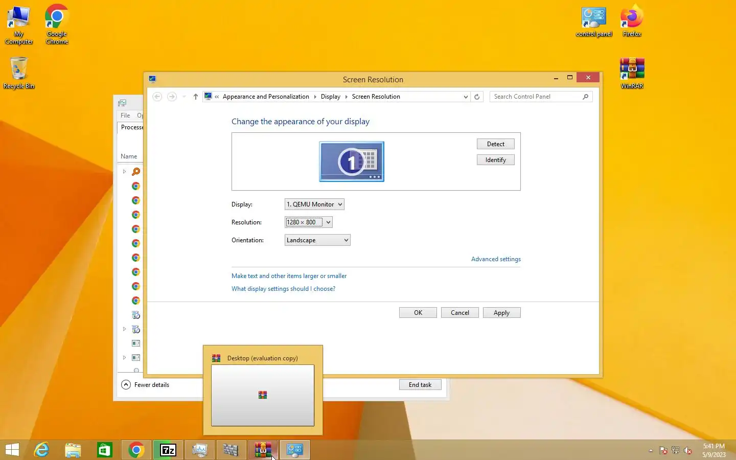This screenshot has width=736, height=460.
Task: Open My Computer desktop icon
Action: coord(19,25)
